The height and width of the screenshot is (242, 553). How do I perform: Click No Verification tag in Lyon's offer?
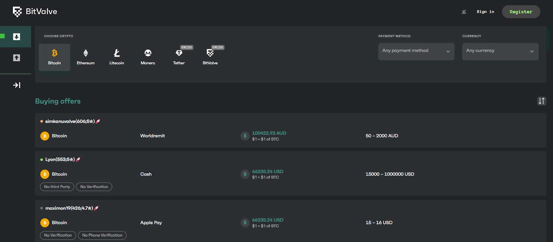94,187
